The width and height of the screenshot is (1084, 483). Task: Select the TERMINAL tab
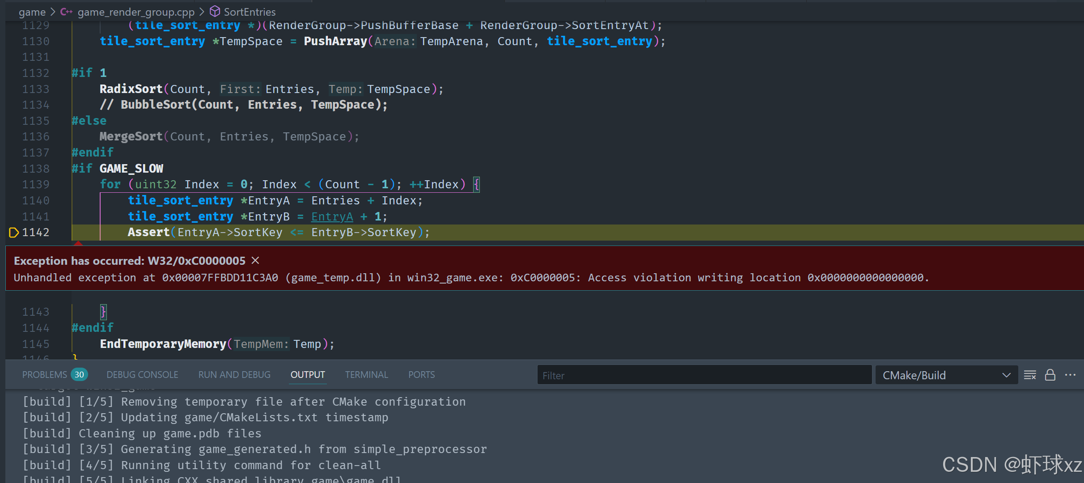366,375
